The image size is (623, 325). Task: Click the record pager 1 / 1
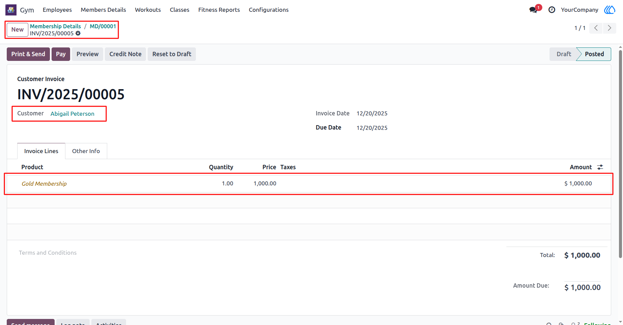coord(580,28)
